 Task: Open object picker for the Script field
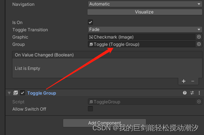click(x=199, y=102)
